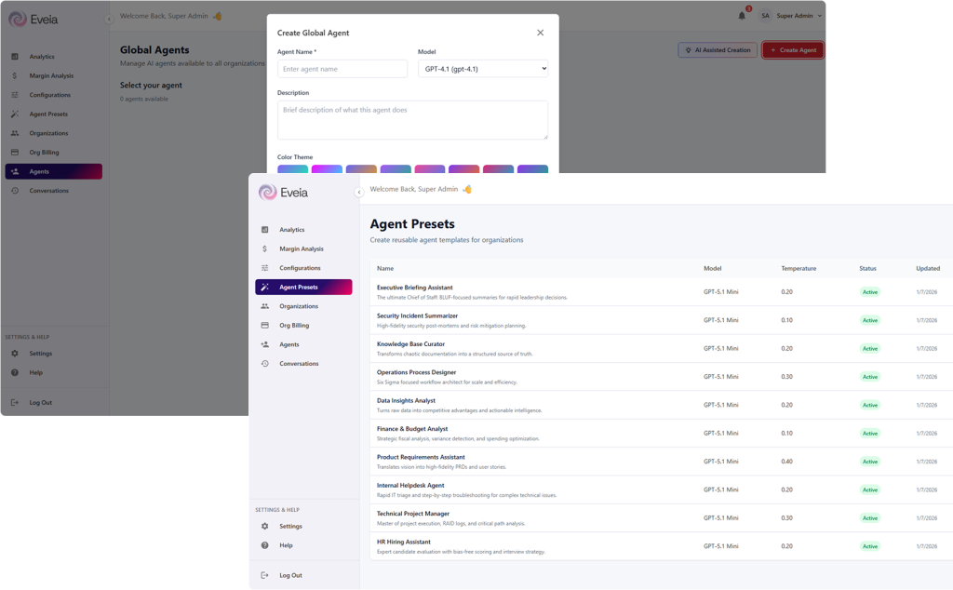Click the Help question mark icon in front sidebar

tap(265, 545)
